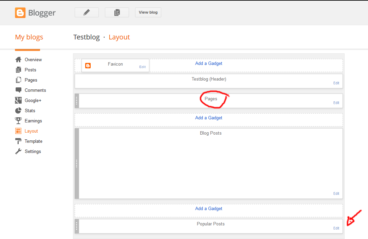Click the Google+ icon in the sidebar

coord(18,100)
